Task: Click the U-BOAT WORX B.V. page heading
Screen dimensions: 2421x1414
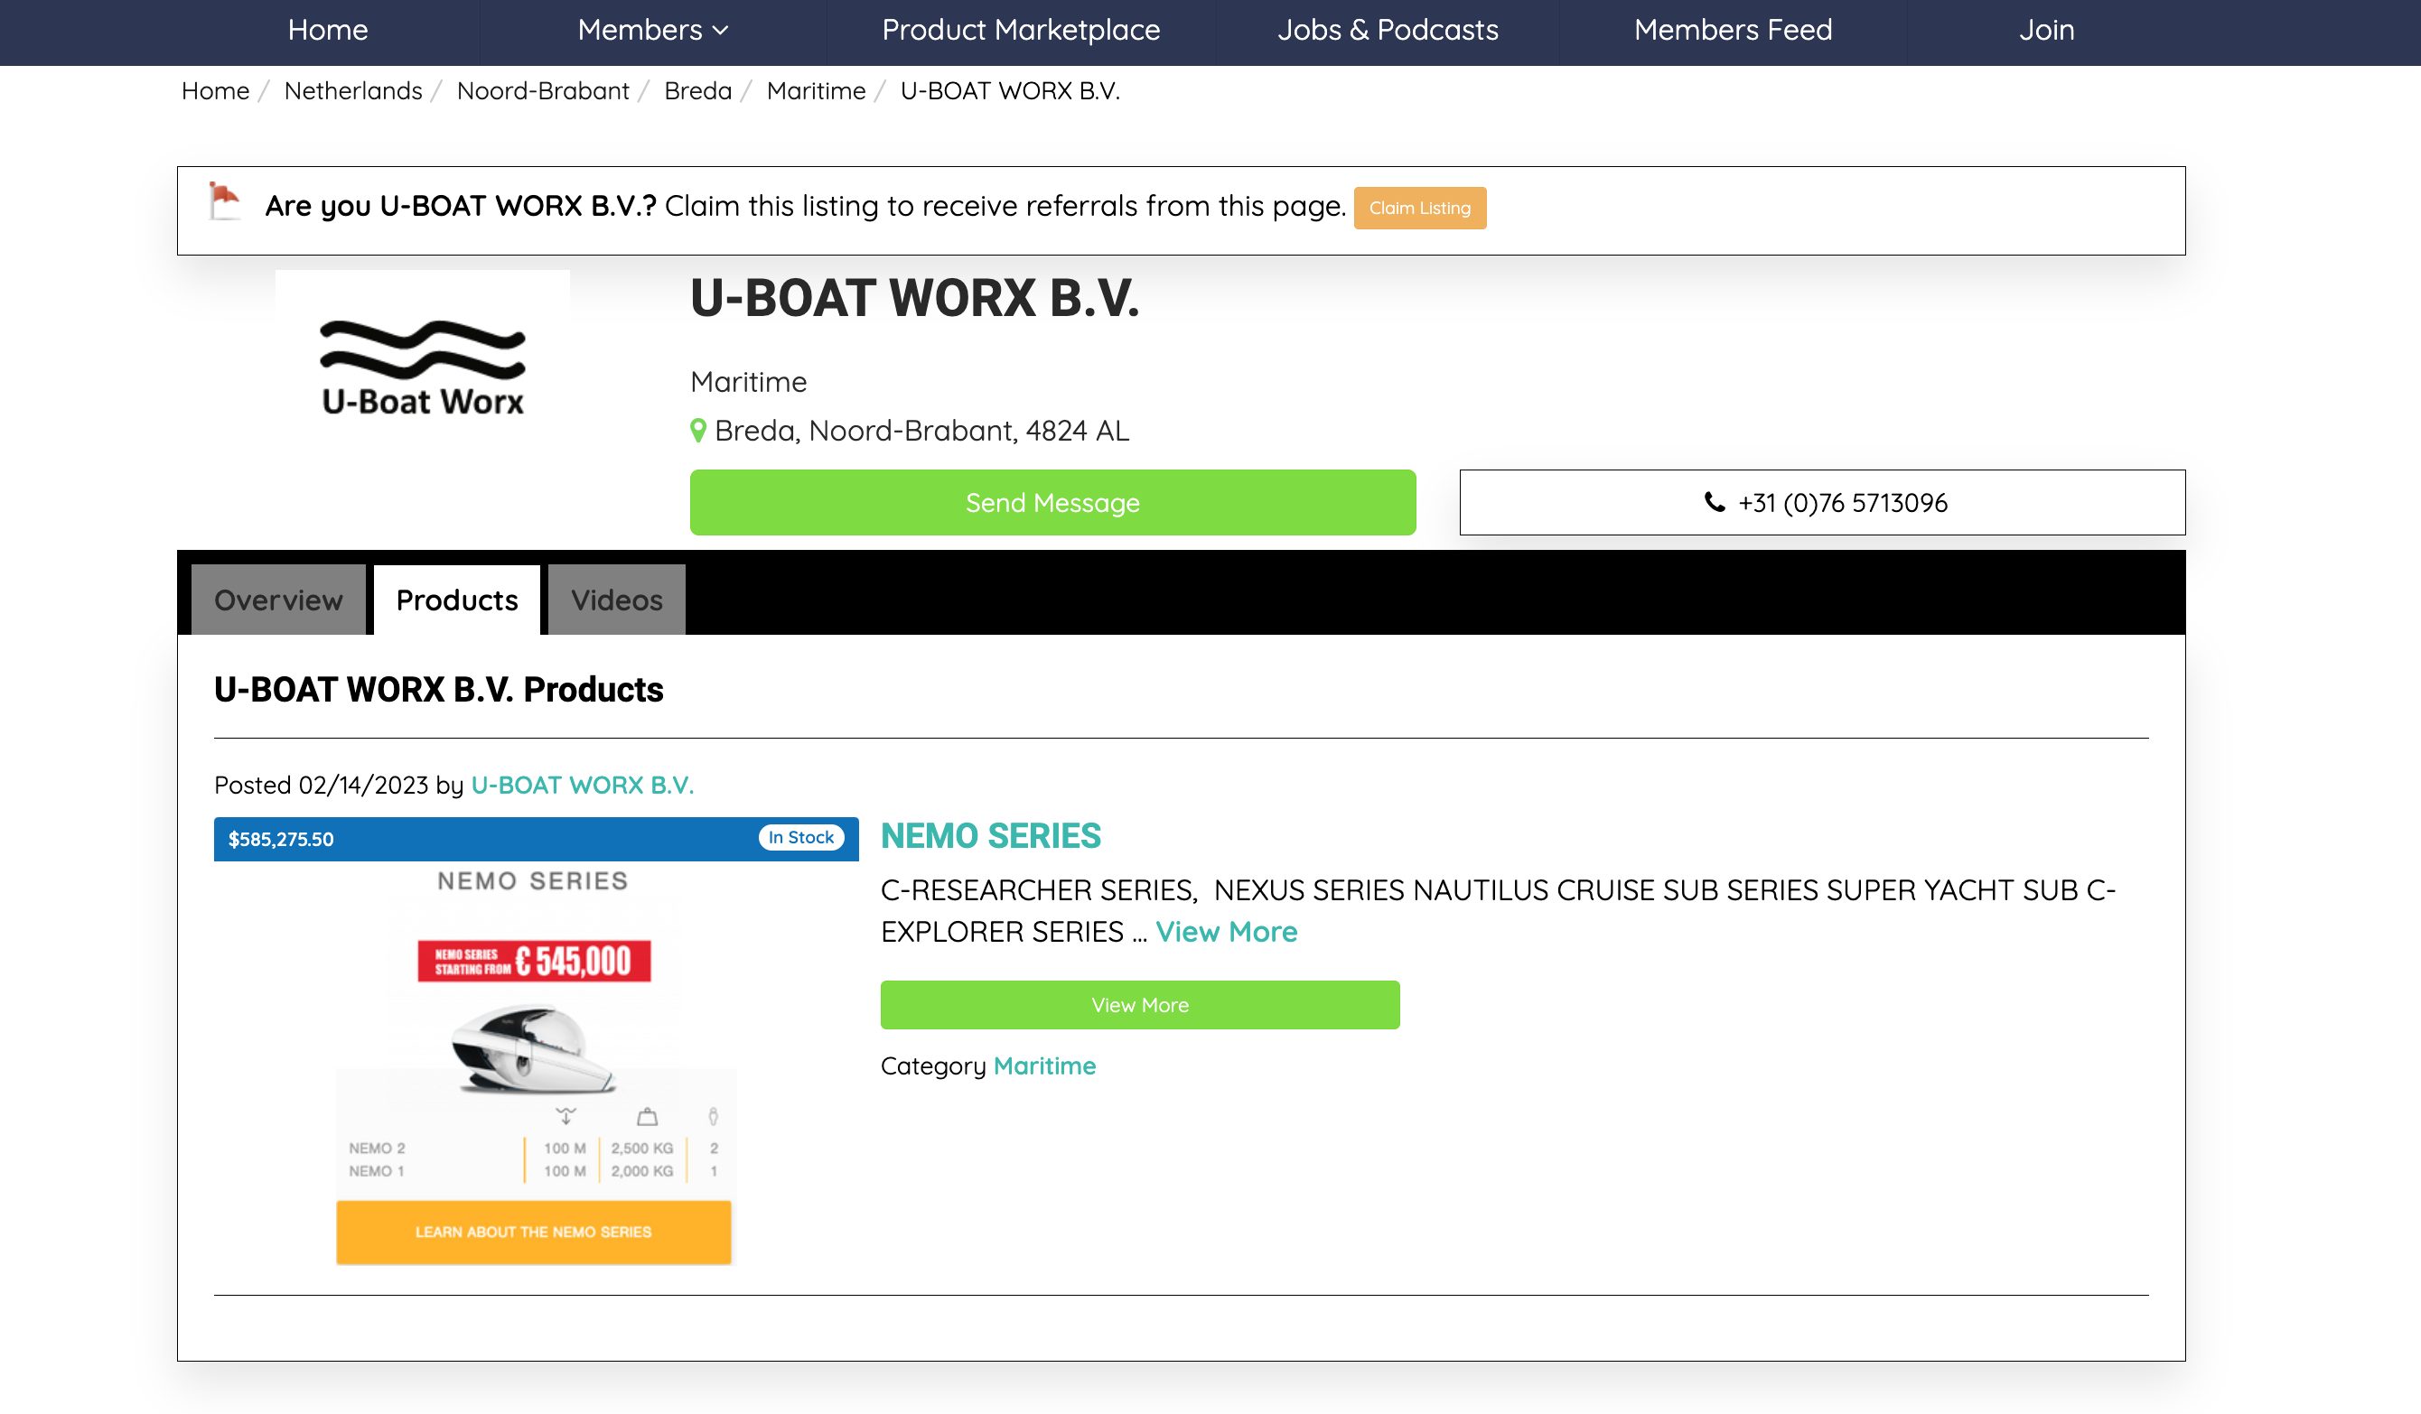Action: pyautogui.click(x=914, y=298)
